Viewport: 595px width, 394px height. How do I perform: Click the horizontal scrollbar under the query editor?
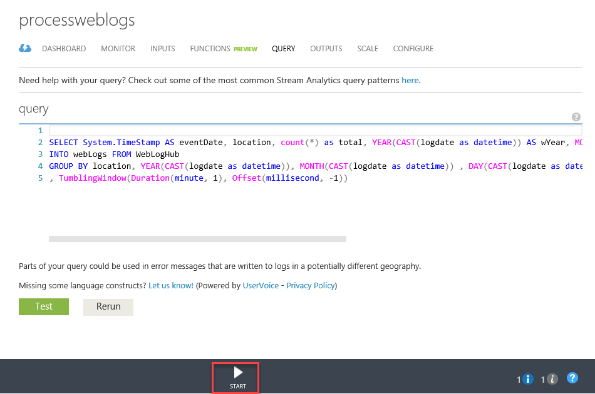point(197,238)
